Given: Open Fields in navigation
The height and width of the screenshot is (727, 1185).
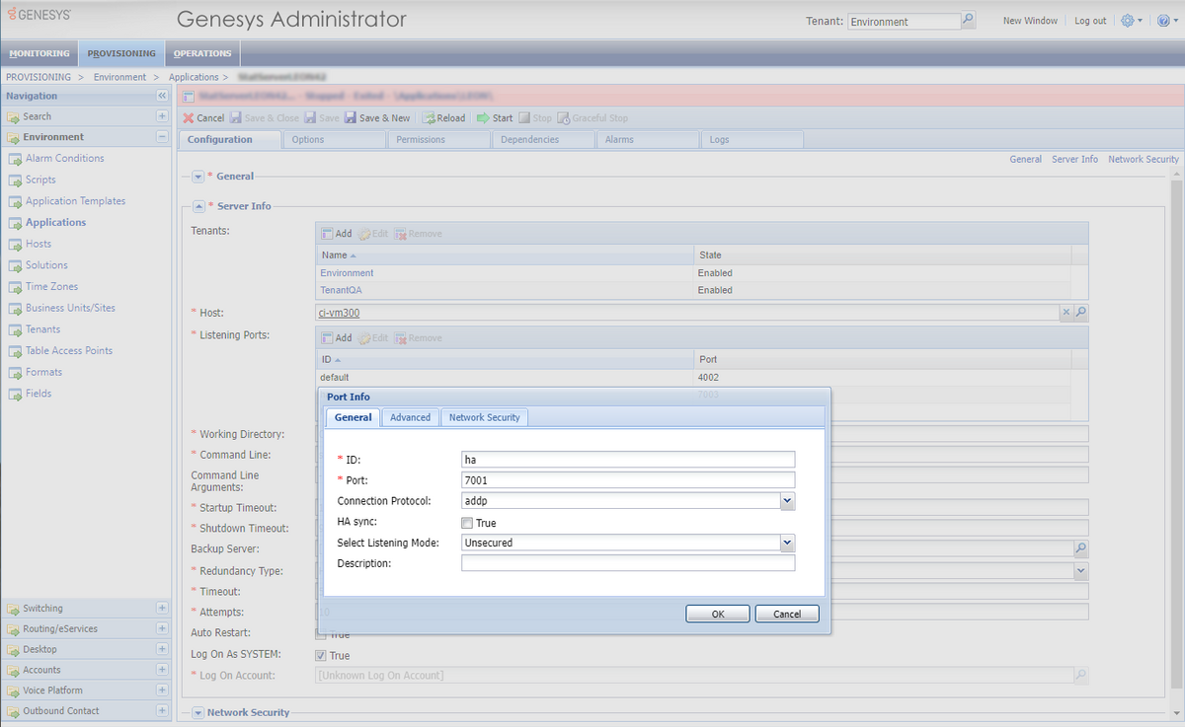Looking at the screenshot, I should [39, 394].
